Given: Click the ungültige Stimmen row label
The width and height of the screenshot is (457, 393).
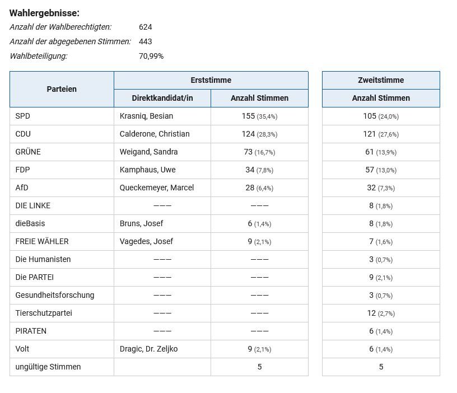Looking at the screenshot, I should click(x=48, y=367).
